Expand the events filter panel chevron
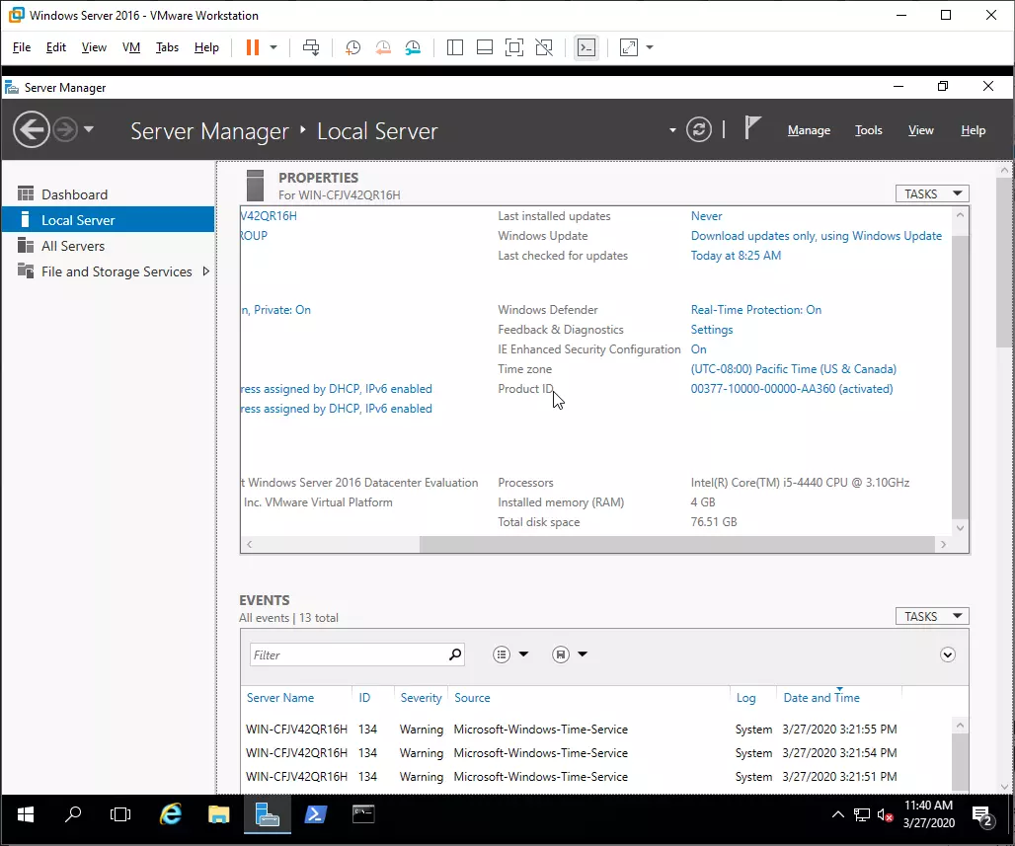The width and height of the screenshot is (1015, 846). click(x=948, y=654)
